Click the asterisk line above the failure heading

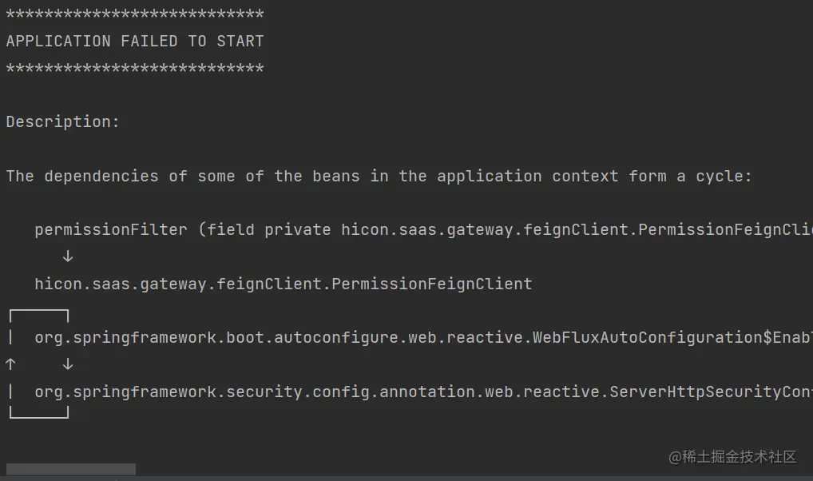click(x=135, y=14)
